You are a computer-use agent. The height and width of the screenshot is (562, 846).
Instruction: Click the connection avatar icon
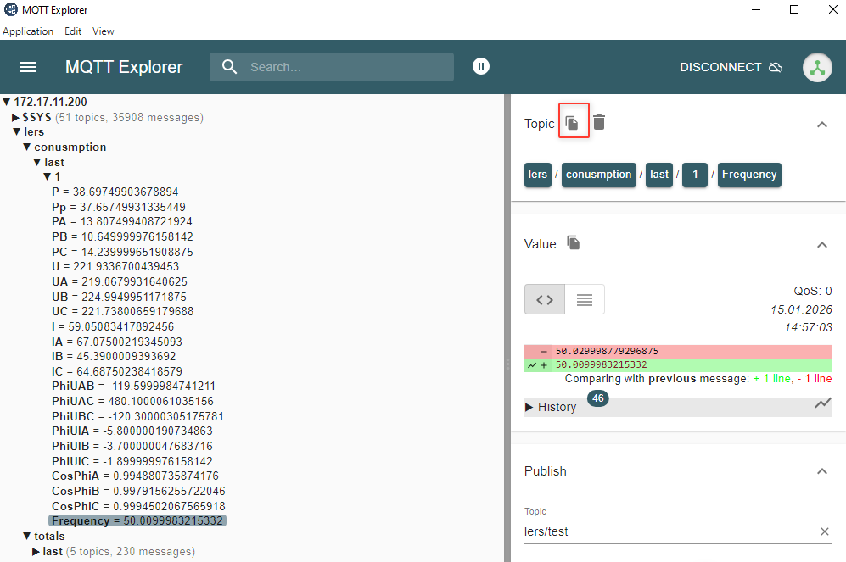[817, 68]
